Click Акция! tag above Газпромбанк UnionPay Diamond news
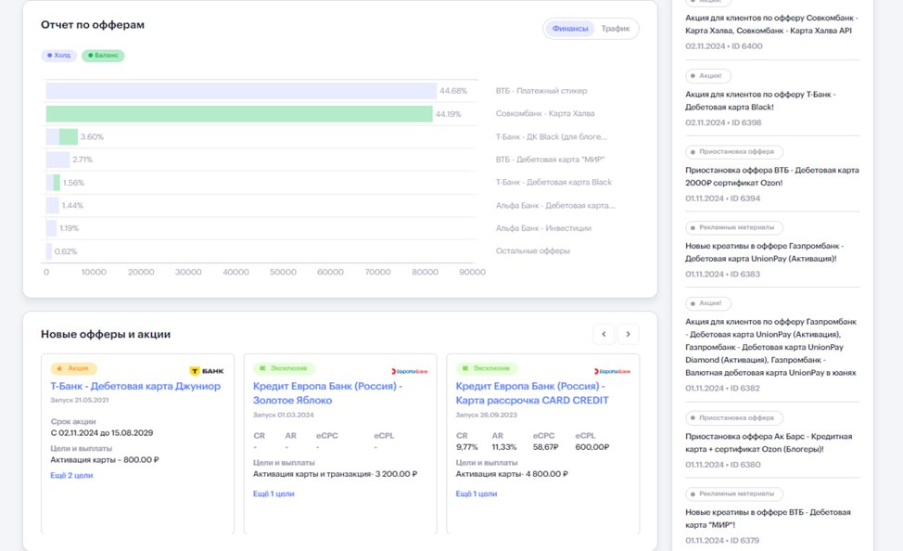903x551 pixels. pyautogui.click(x=707, y=303)
